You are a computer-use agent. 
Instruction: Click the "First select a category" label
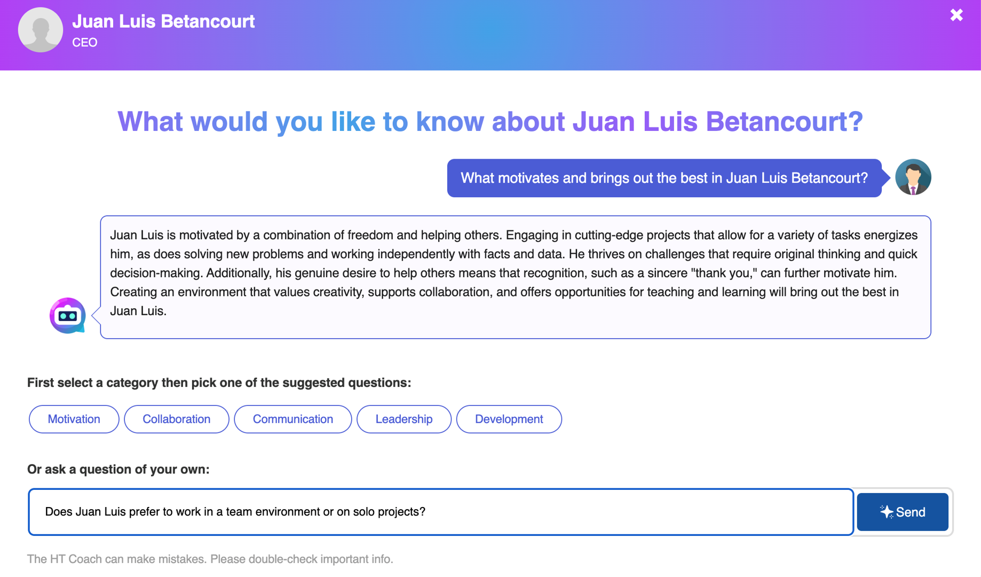[219, 383]
